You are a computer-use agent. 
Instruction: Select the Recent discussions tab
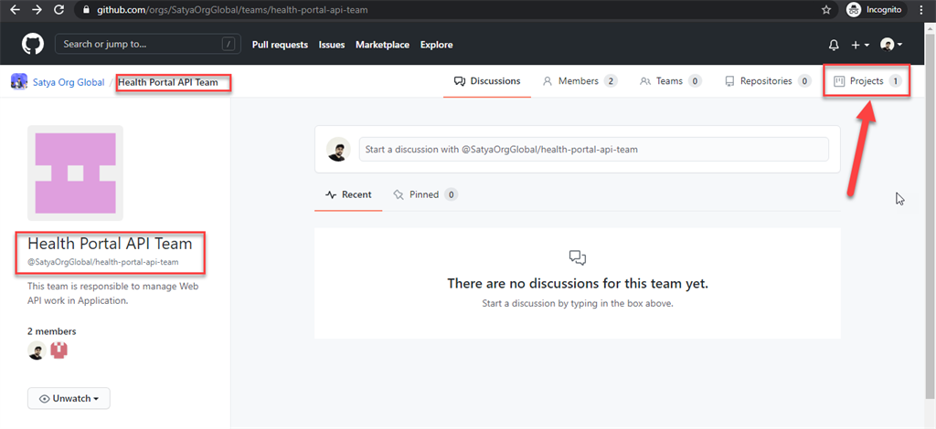(348, 194)
